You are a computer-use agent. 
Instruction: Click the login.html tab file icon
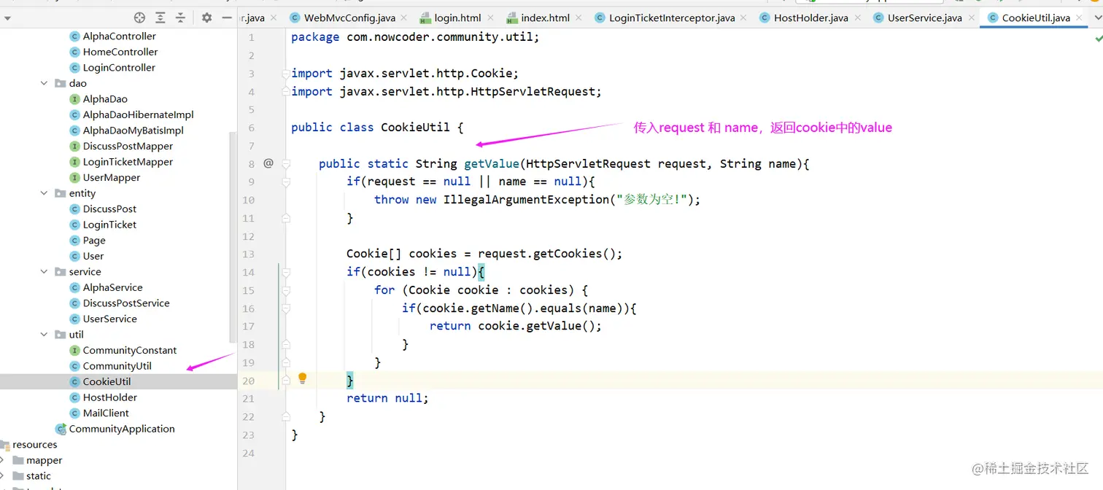tap(425, 17)
